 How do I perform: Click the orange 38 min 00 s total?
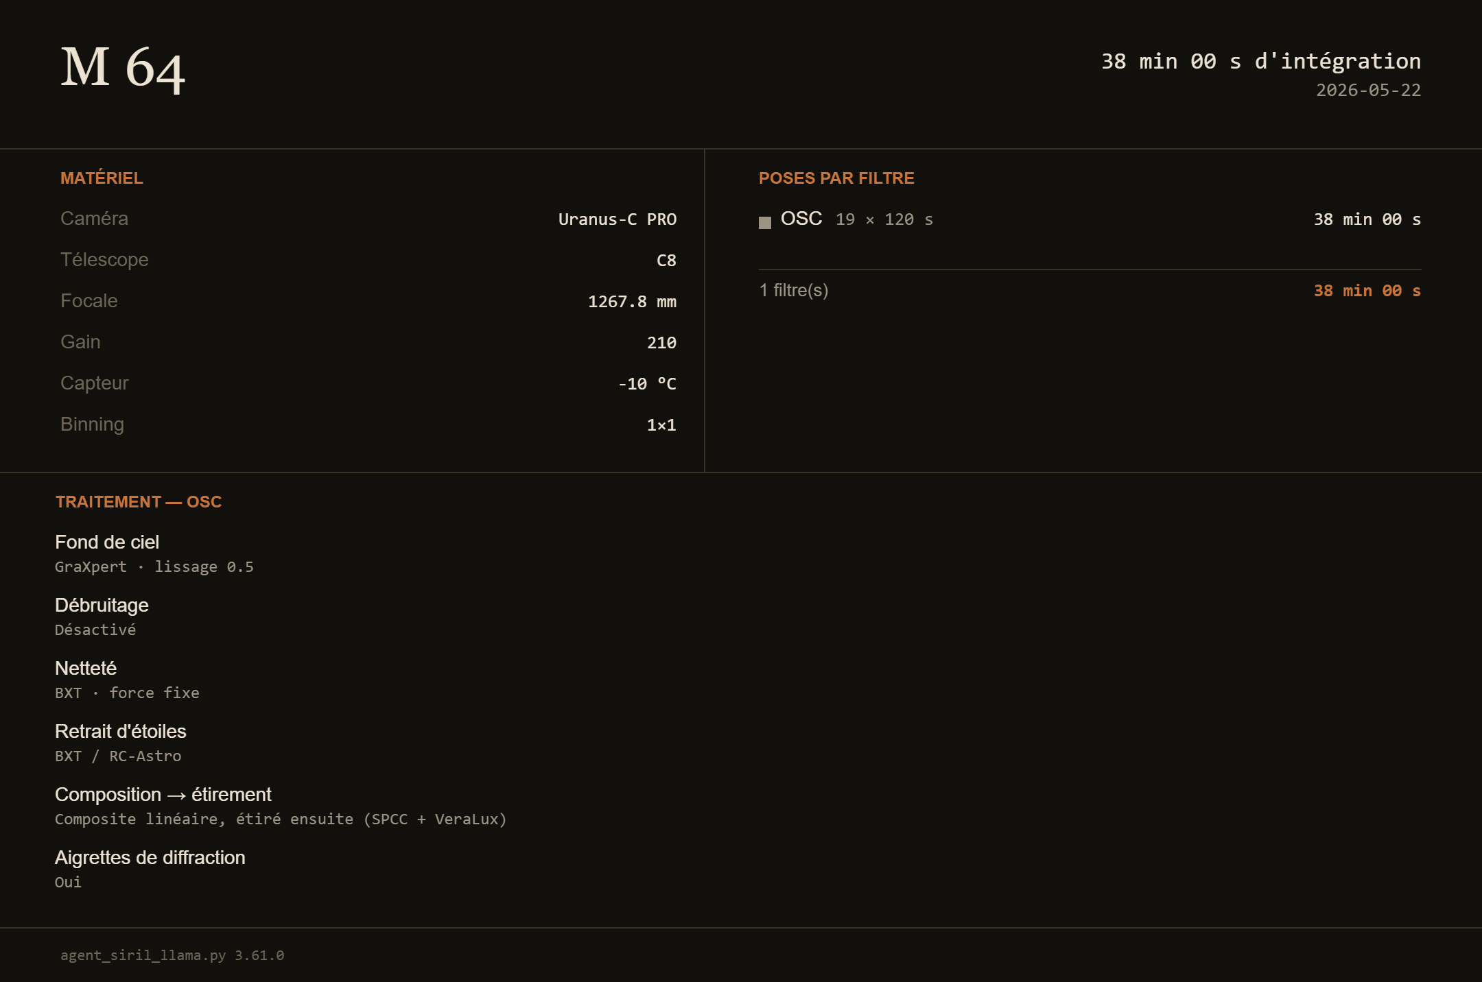click(x=1367, y=291)
